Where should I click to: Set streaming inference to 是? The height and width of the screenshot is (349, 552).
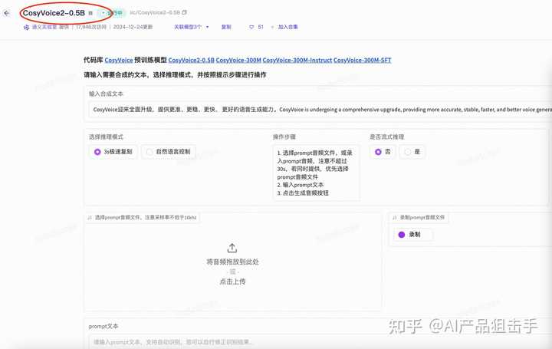(412, 152)
